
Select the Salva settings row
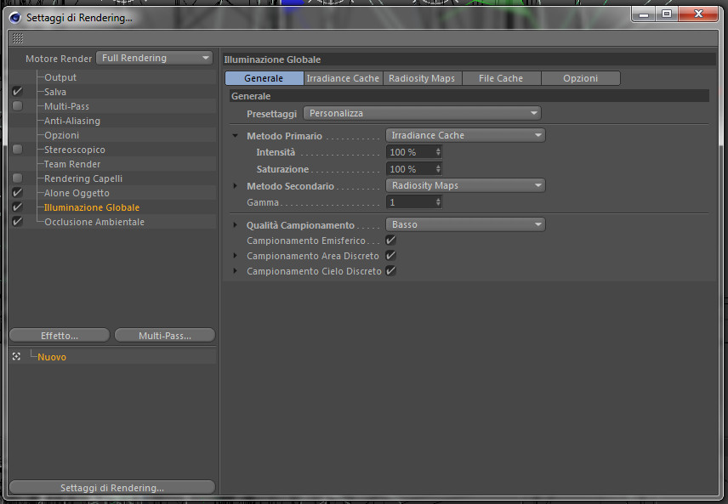[112, 92]
